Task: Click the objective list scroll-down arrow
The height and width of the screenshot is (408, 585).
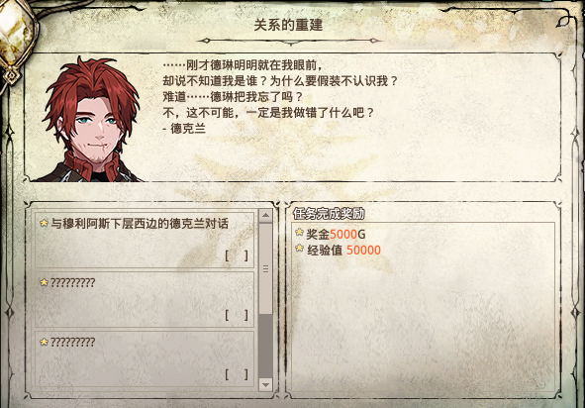Action: pyautogui.click(x=265, y=384)
